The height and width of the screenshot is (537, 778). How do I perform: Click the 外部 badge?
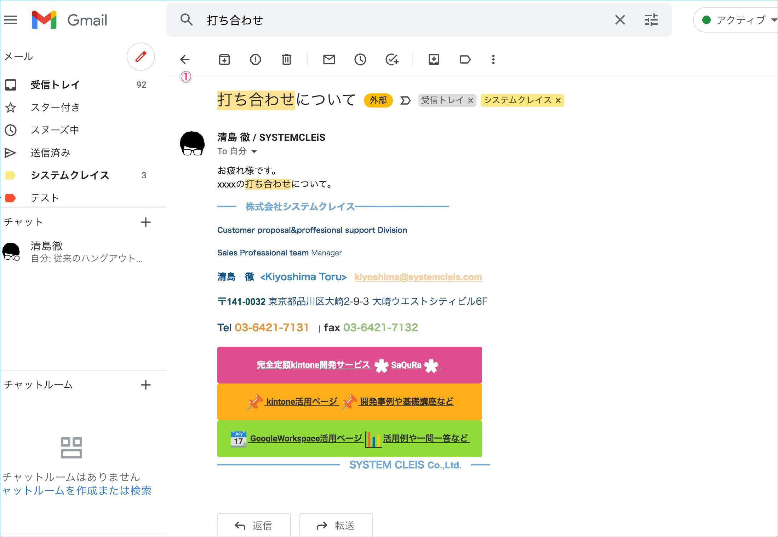pos(378,100)
